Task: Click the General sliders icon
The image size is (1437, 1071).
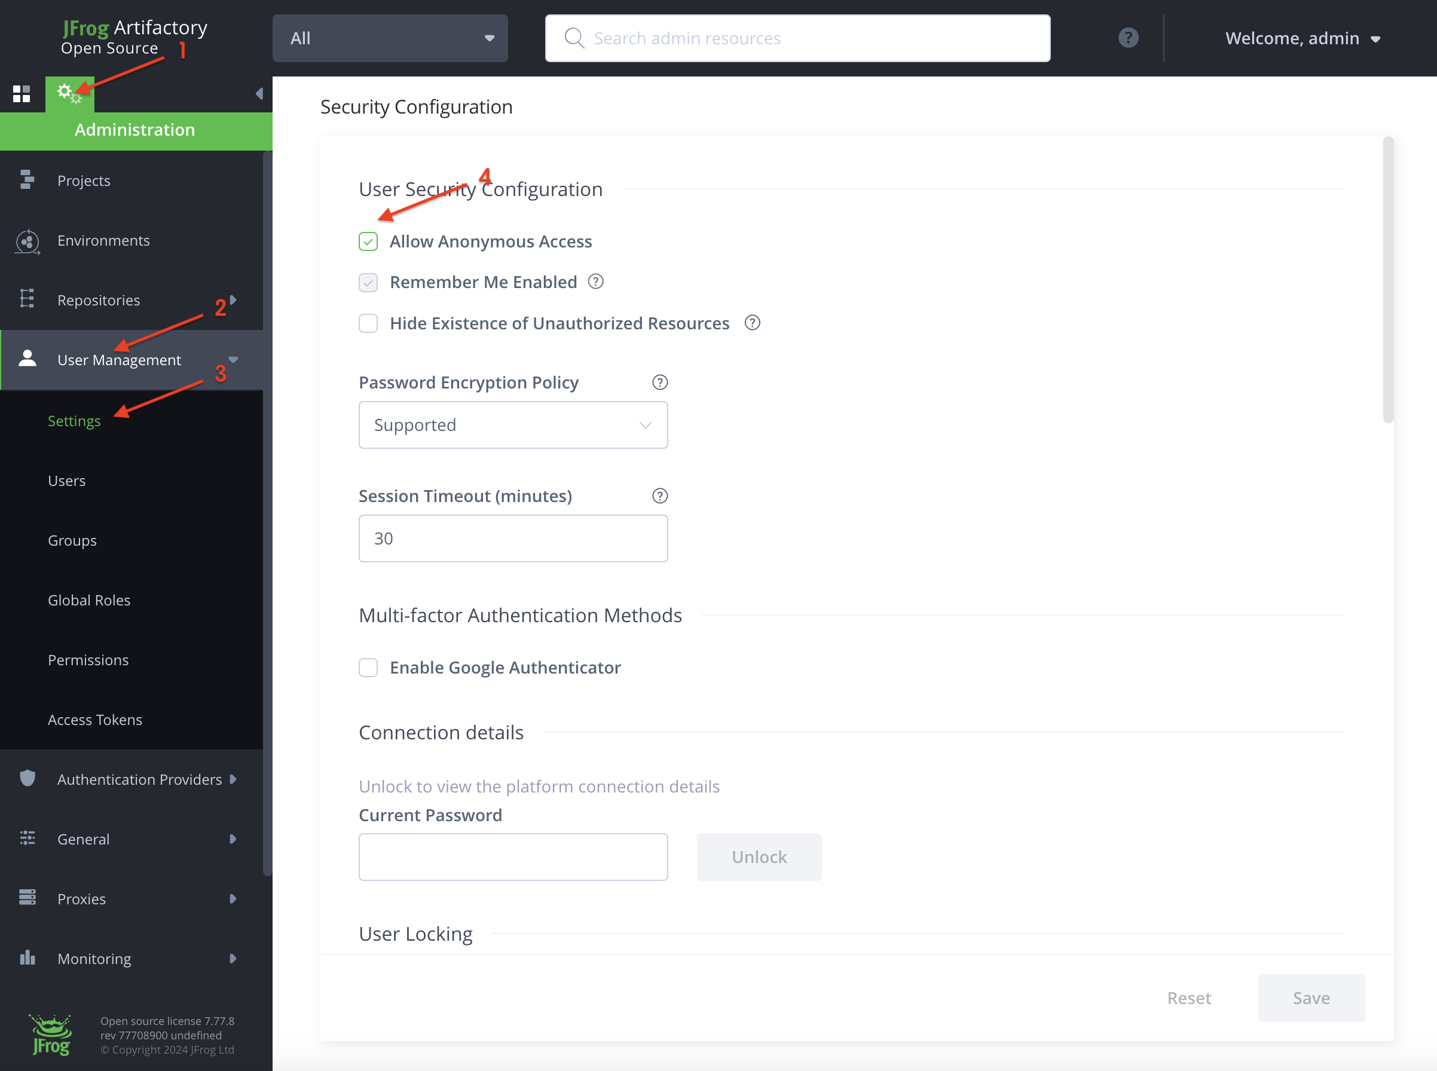Action: coord(27,837)
